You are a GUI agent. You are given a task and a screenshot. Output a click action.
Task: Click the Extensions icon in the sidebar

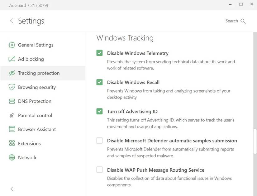pos(12,143)
